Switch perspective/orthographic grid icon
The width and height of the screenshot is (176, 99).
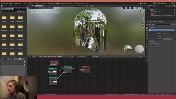[x=143, y=27]
